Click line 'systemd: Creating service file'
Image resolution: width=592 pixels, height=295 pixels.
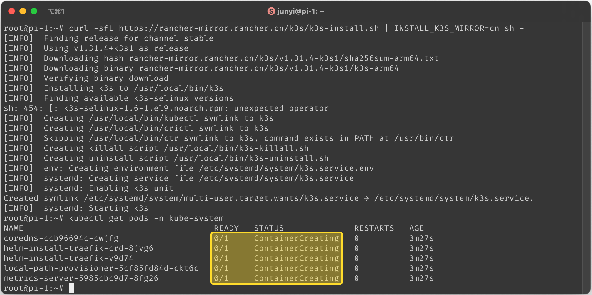(199, 178)
